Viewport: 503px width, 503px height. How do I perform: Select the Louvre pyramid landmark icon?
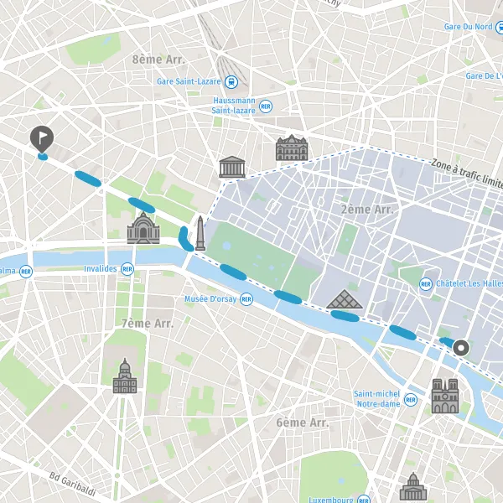pyautogui.click(x=345, y=299)
